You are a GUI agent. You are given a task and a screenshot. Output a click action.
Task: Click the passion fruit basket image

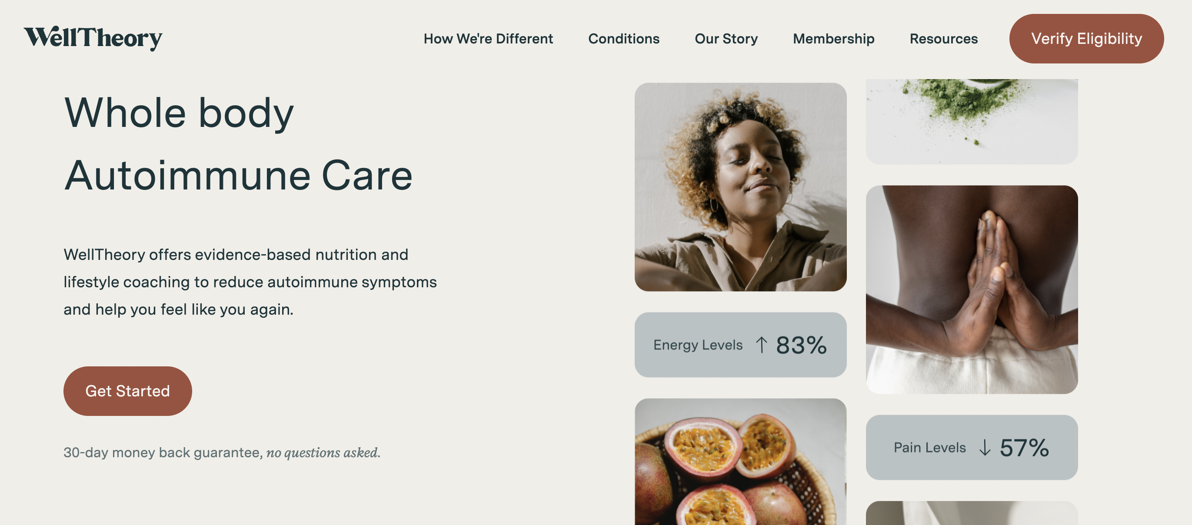pyautogui.click(x=740, y=462)
